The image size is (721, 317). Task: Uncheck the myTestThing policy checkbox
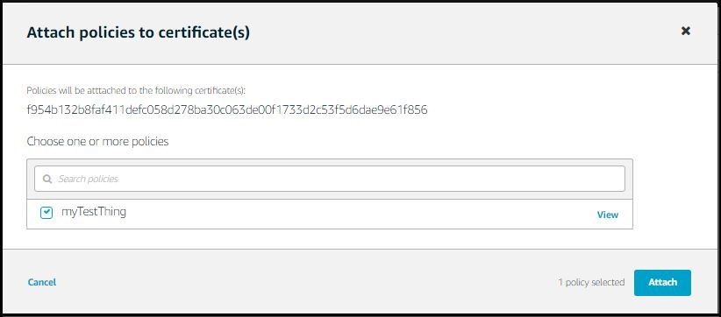(x=46, y=213)
